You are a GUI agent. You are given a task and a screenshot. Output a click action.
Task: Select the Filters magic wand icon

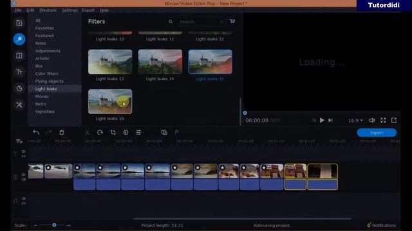coord(19,39)
